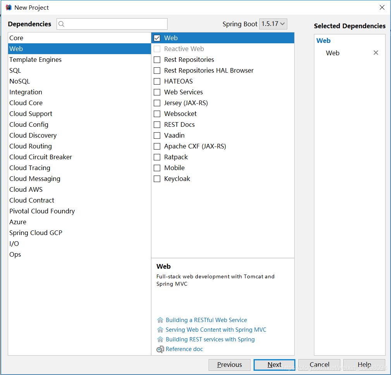Check Jersey (JAX-RS) dependency
The width and height of the screenshot is (391, 375).
[x=157, y=103]
